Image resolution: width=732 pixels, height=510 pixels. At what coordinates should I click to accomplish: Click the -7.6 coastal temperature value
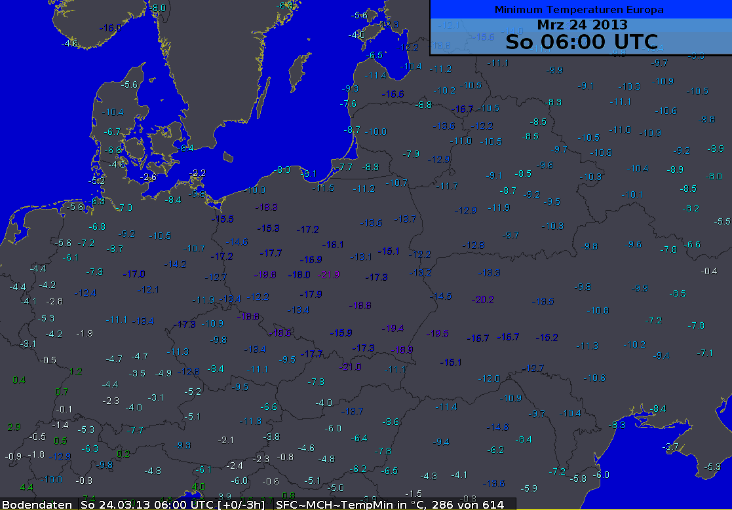coord(348,103)
